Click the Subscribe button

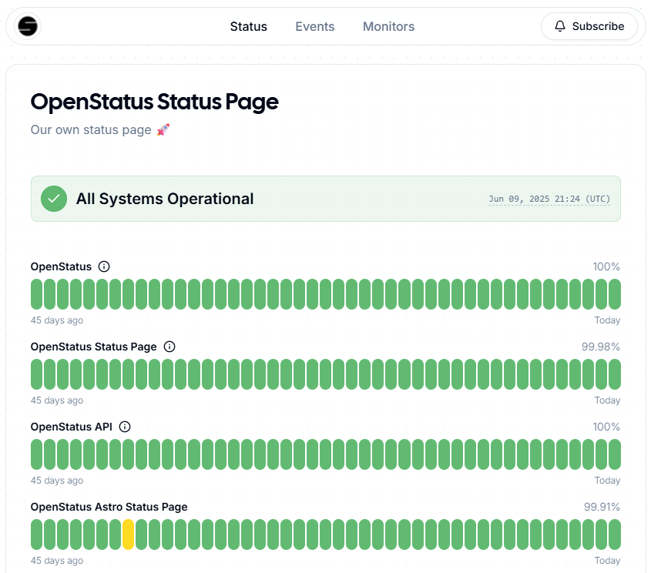[589, 25]
